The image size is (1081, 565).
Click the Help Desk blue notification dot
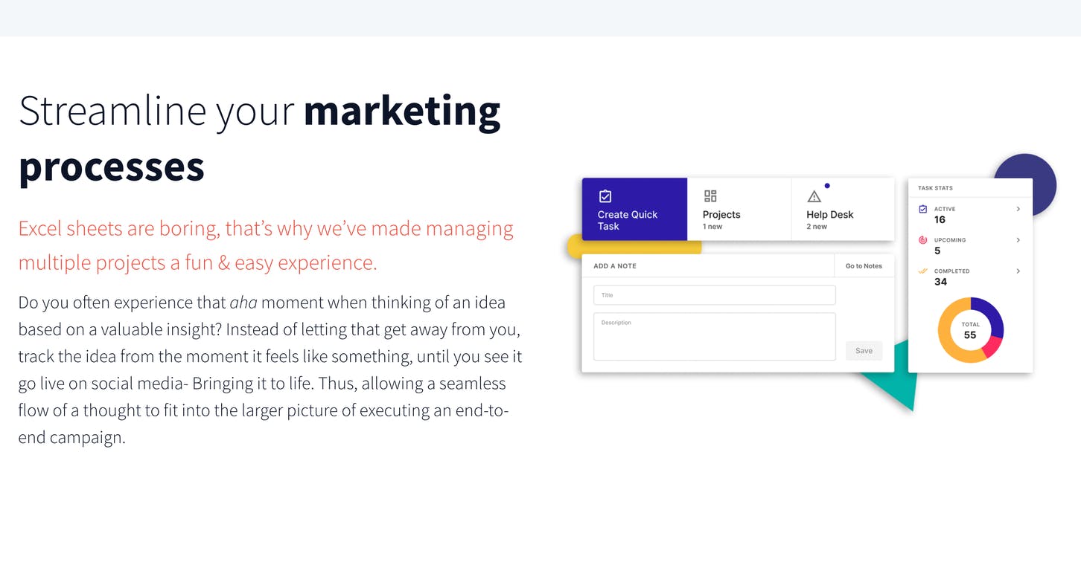[827, 186]
